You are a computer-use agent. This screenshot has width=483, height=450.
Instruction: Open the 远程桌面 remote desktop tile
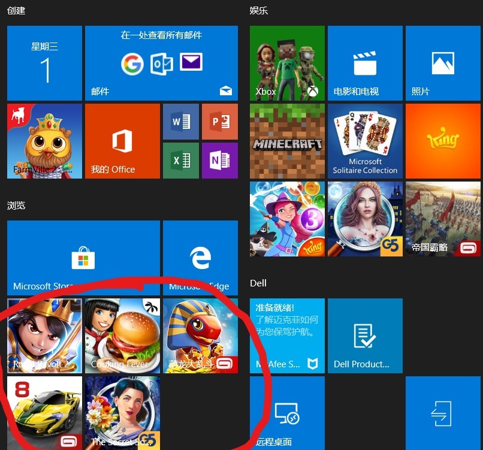tap(287, 413)
